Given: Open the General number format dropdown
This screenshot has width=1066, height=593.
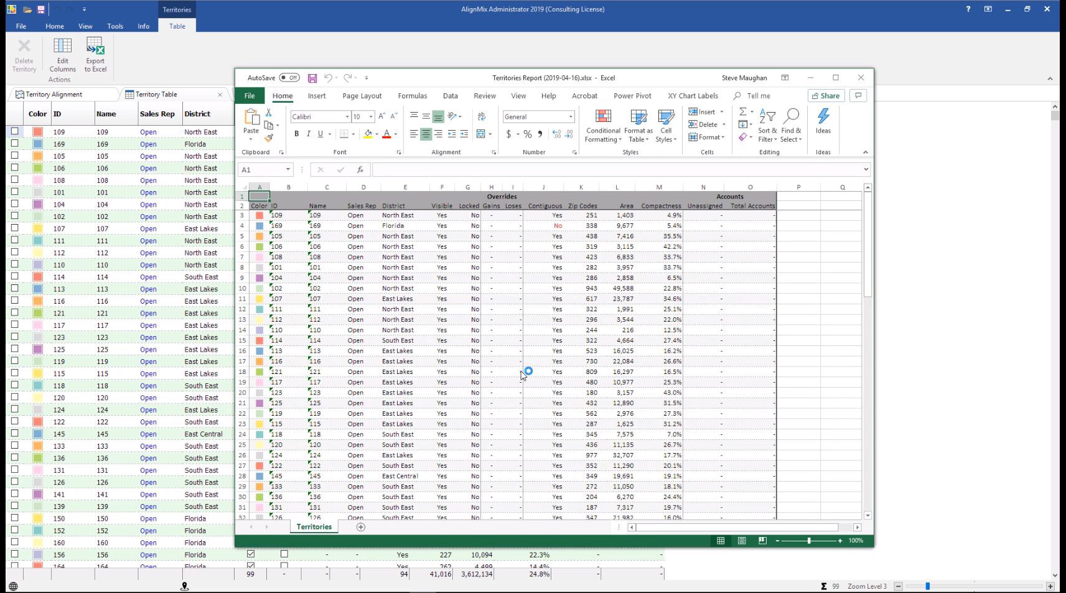Looking at the screenshot, I should tap(570, 117).
